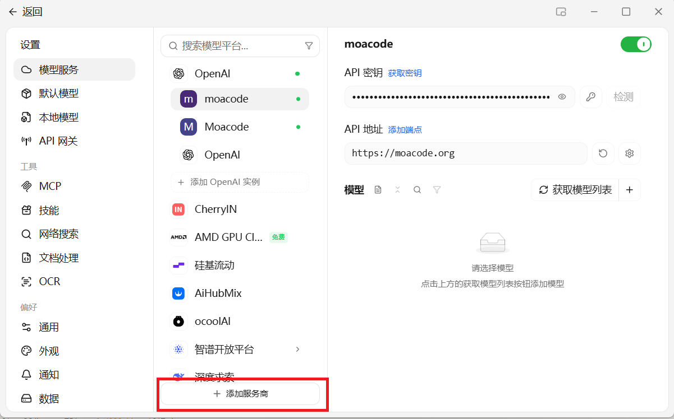
Task: Select capitalized Moacode provider instance
Action: pyautogui.click(x=240, y=127)
